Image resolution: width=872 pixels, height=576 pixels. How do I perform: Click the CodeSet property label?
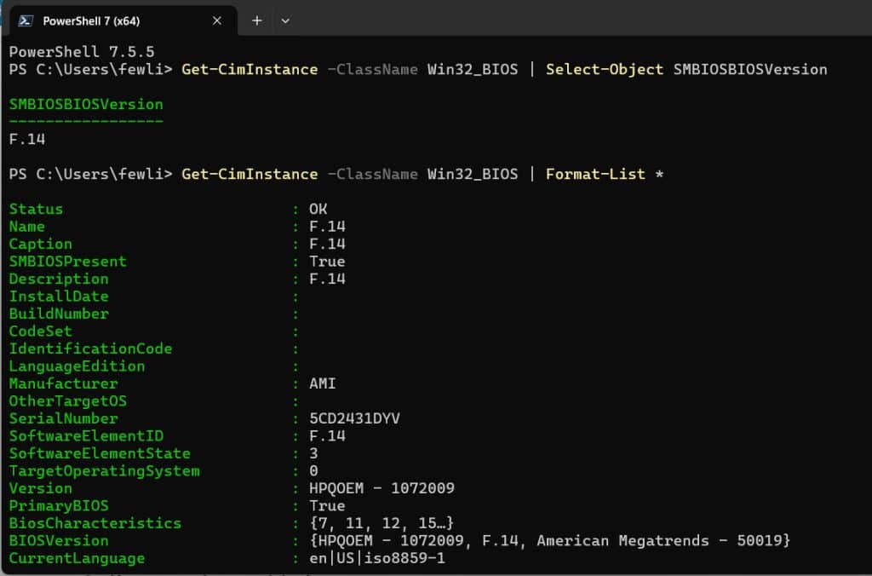point(41,331)
